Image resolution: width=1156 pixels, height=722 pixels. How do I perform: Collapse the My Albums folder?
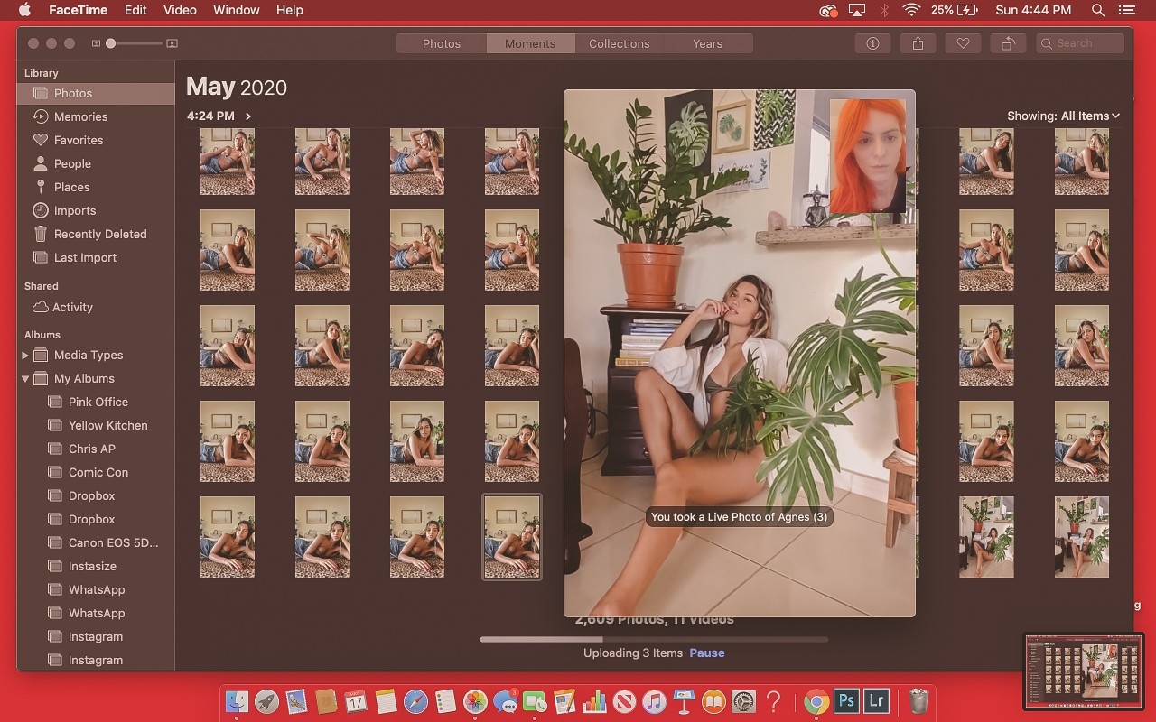pos(25,379)
